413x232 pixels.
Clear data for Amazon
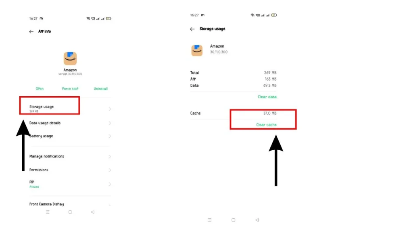[x=267, y=97]
